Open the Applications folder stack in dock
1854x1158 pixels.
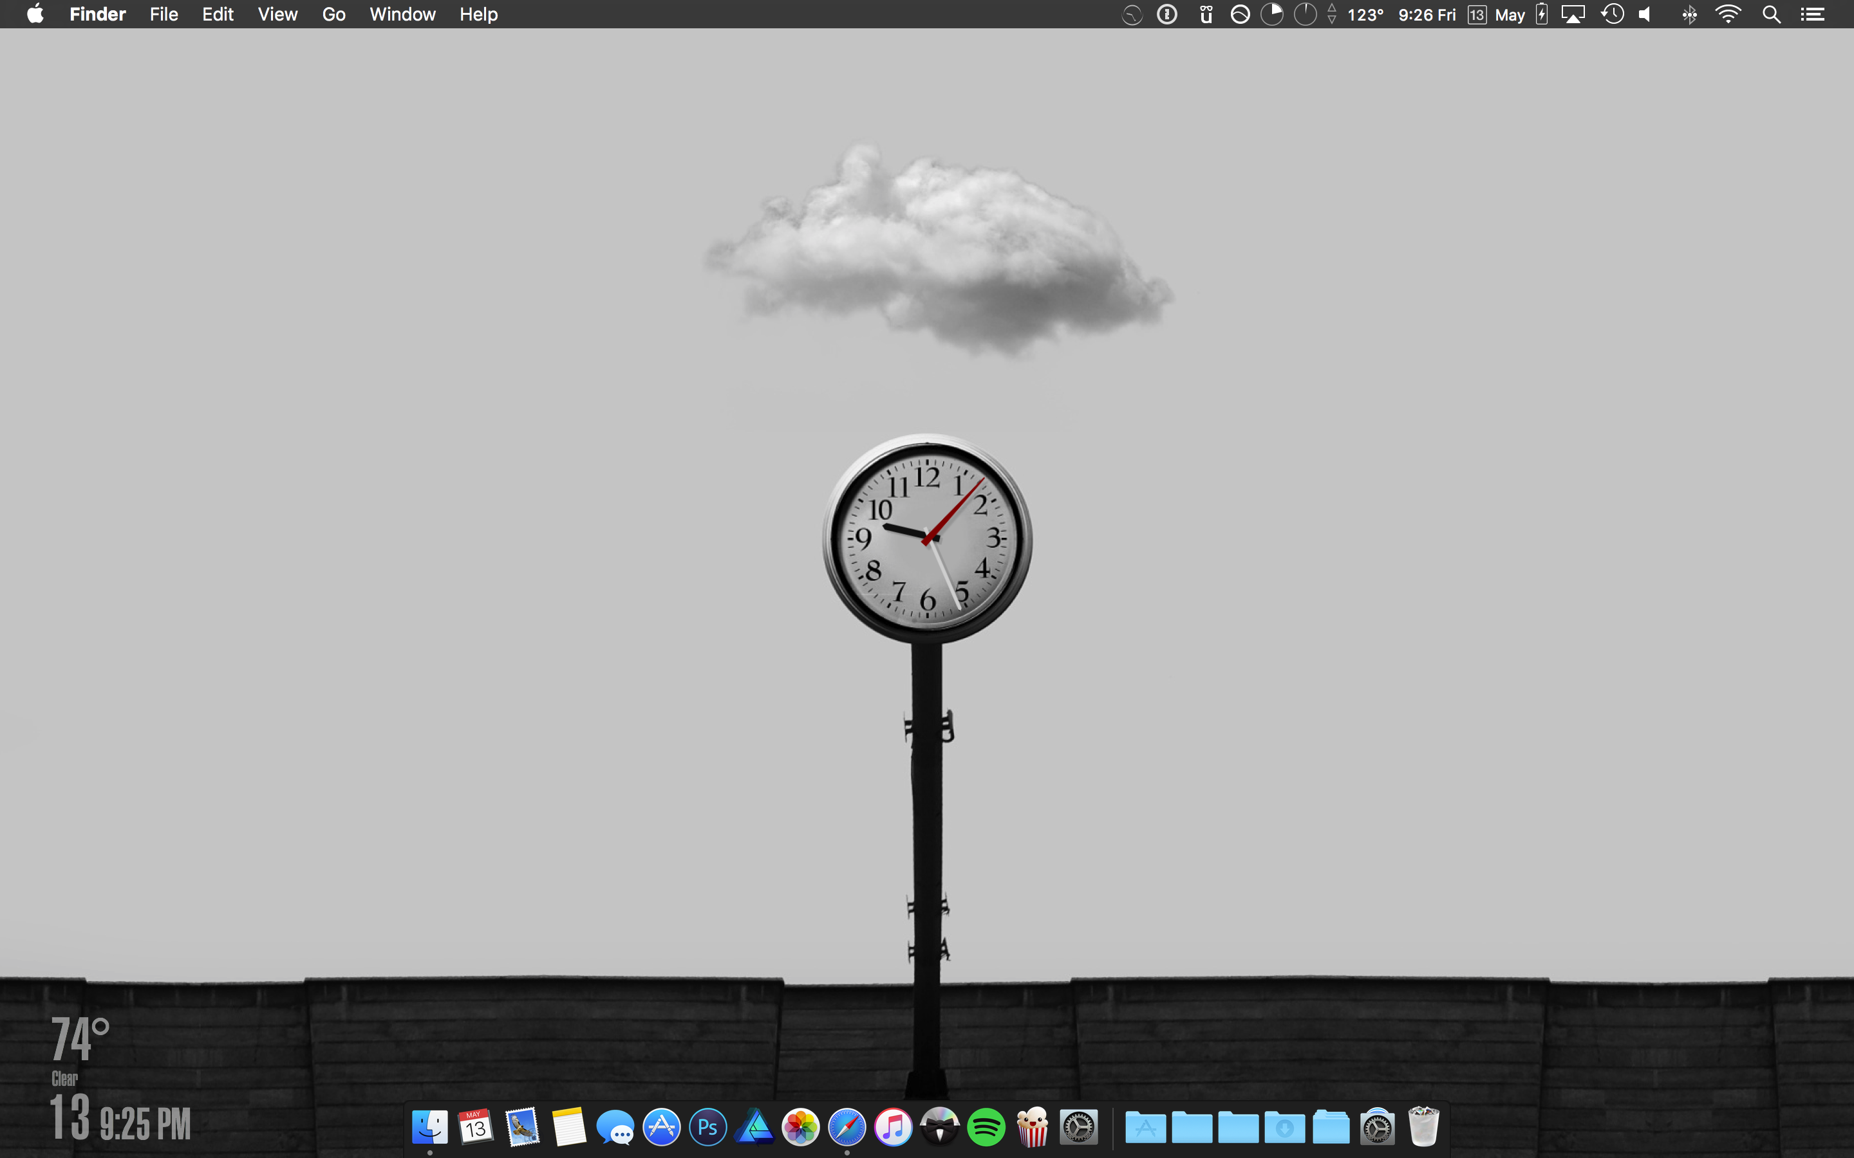tap(1145, 1127)
